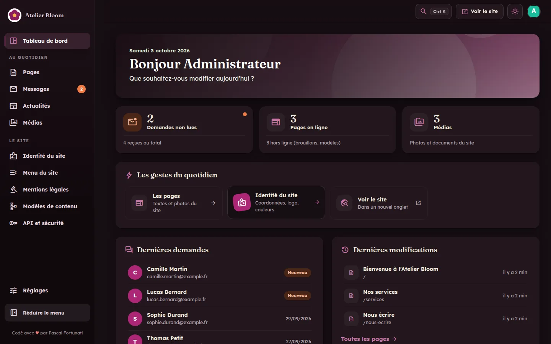Open Réglages in the sidebar

click(x=47, y=290)
